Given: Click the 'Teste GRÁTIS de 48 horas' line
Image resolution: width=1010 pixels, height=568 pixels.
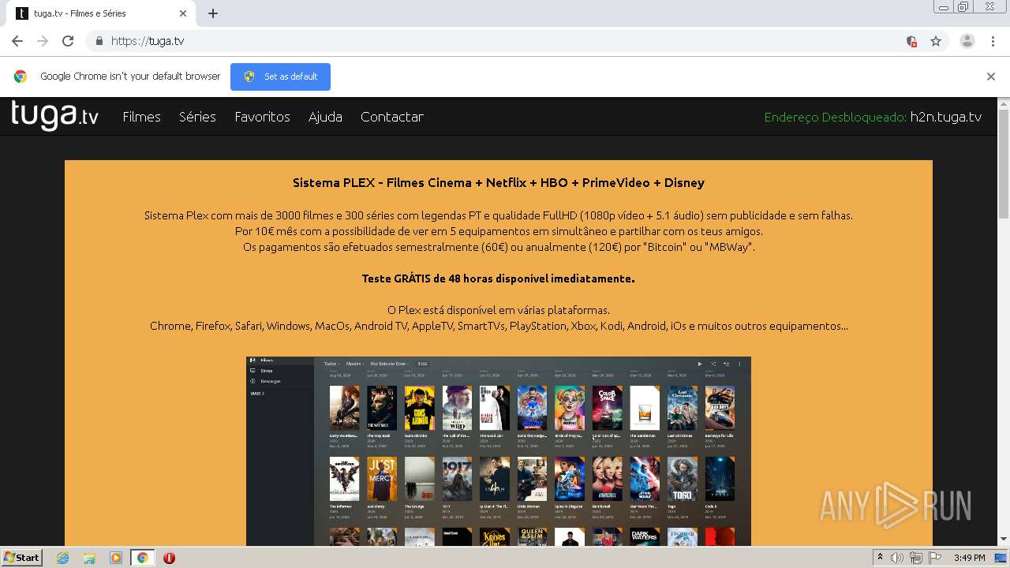Looking at the screenshot, I should pyautogui.click(x=498, y=278).
